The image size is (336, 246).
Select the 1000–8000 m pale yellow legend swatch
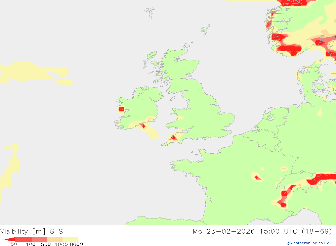point(70,239)
